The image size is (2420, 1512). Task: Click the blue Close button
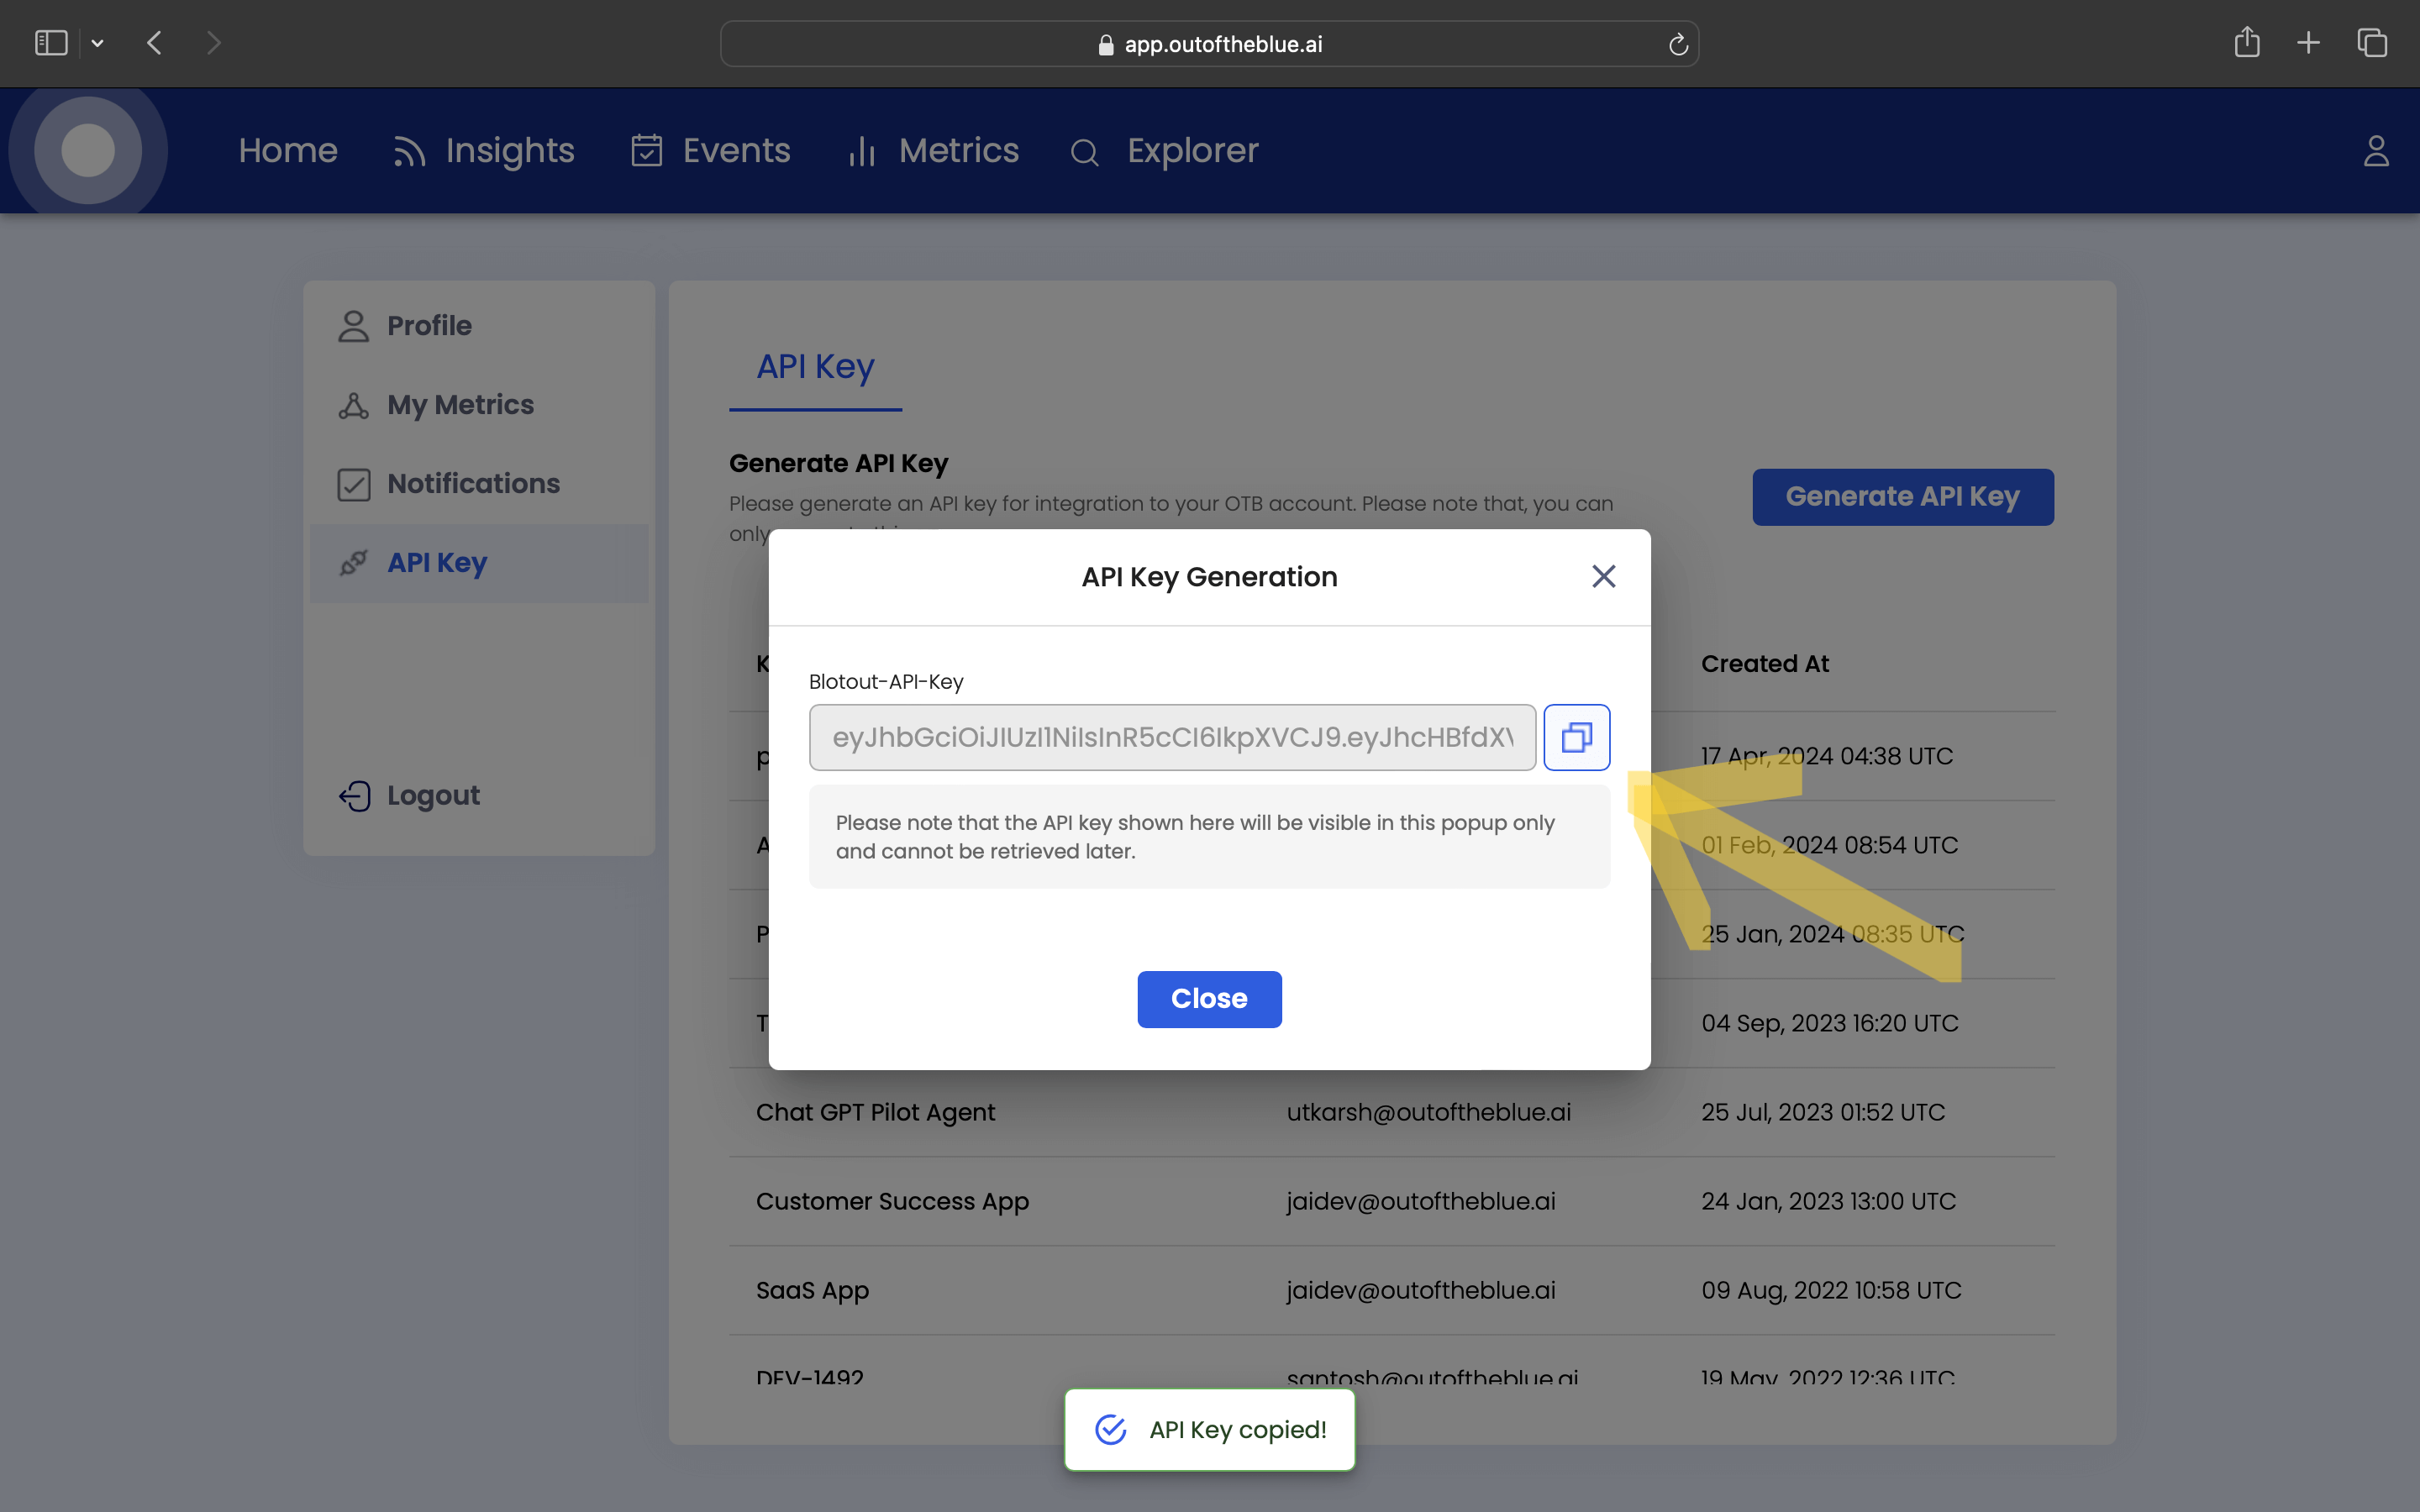tap(1209, 998)
